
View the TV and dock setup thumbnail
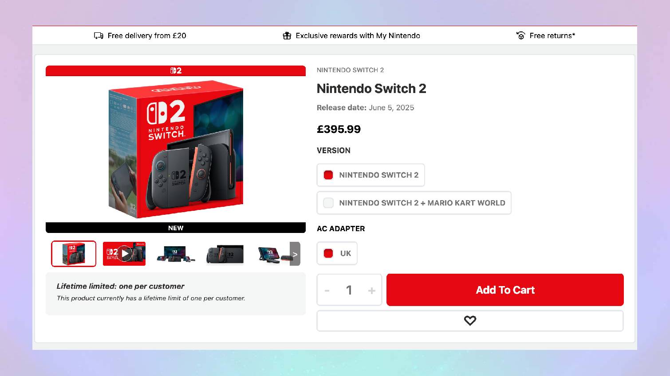(x=175, y=254)
